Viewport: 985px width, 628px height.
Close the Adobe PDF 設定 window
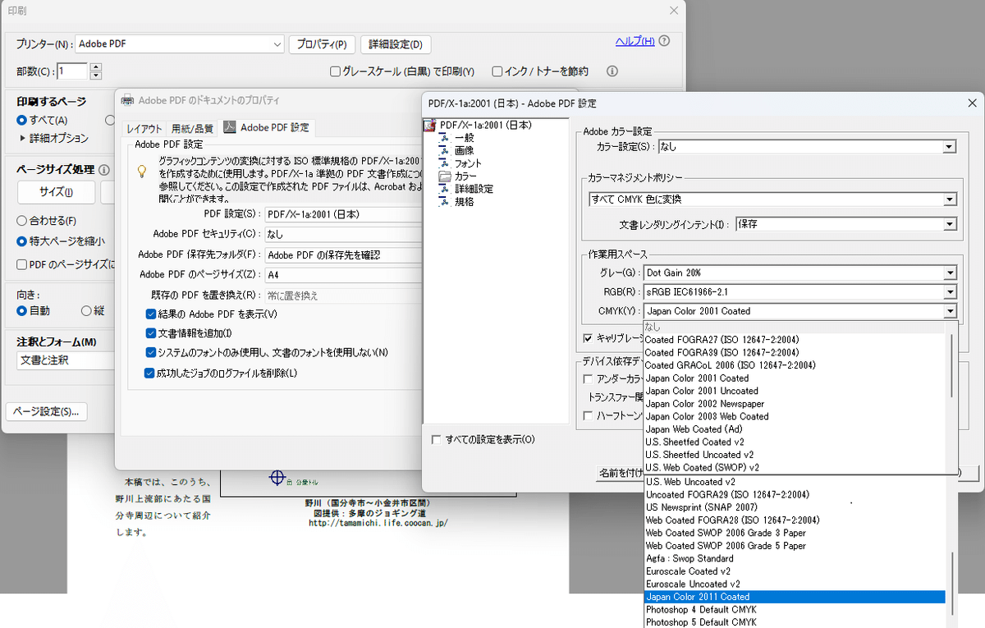(x=970, y=103)
